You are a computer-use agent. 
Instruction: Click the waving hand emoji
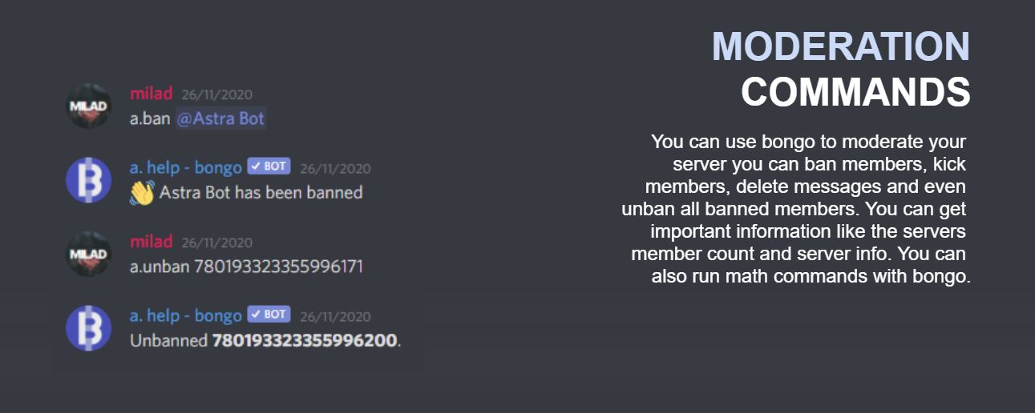click(x=142, y=193)
